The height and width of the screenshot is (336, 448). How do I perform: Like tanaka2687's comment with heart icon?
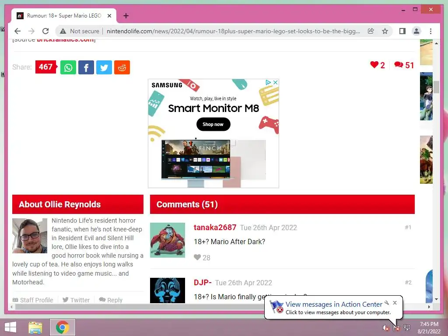pos(197,257)
